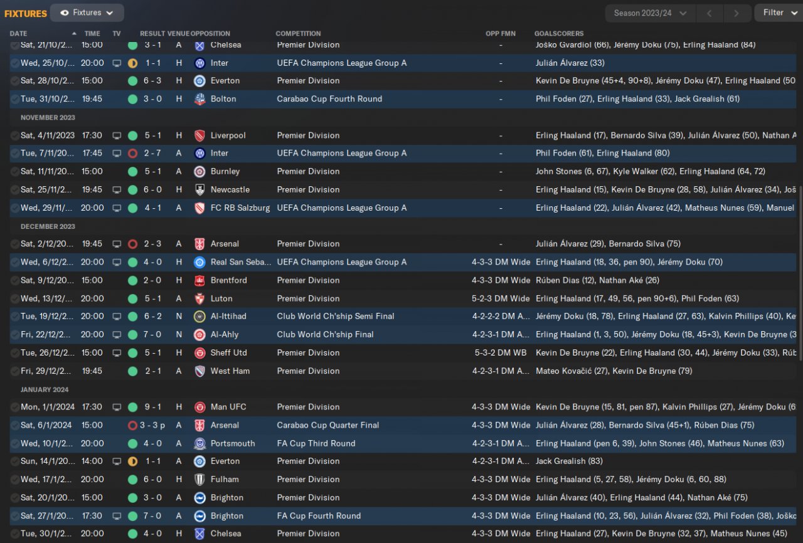Go to the previous season with the left arrow
Viewport: 803px width, 543px height.
(709, 13)
